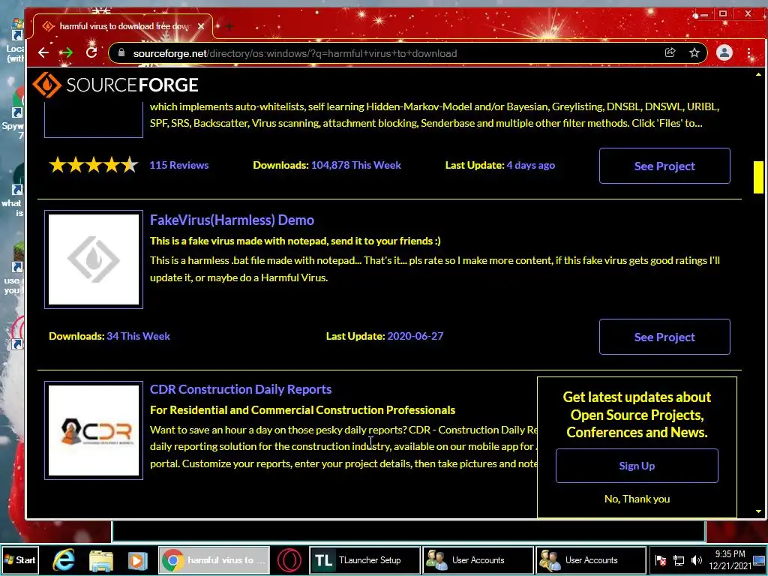Dismiss popup with No, Thank you
Screen dimensions: 768x576
[637, 499]
